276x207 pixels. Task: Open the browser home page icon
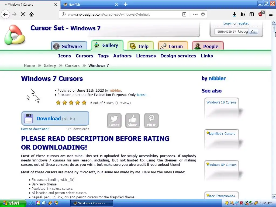pos(32,14)
